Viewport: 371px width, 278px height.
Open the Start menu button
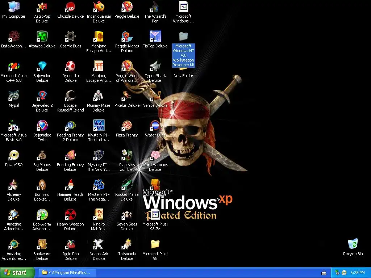click(17, 273)
